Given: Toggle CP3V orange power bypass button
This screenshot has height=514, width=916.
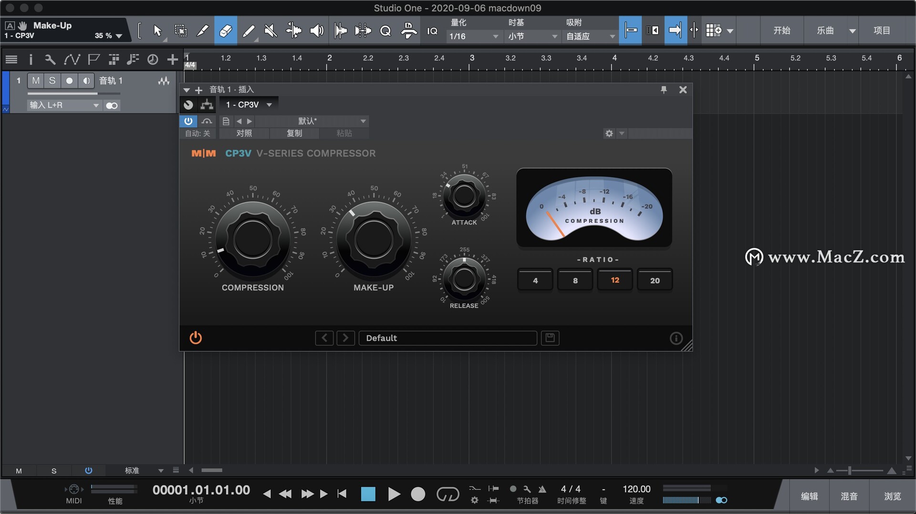Looking at the screenshot, I should 196,338.
